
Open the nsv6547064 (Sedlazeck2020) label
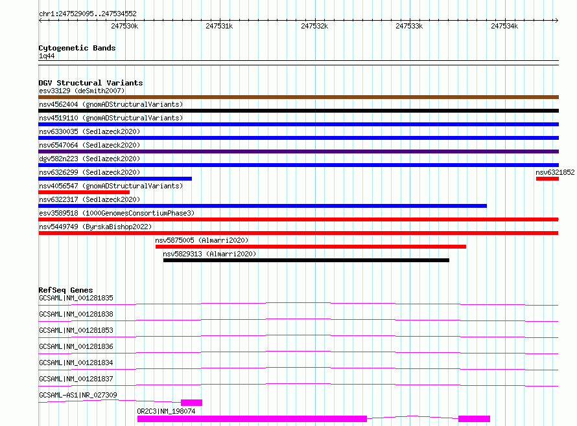click(89, 145)
